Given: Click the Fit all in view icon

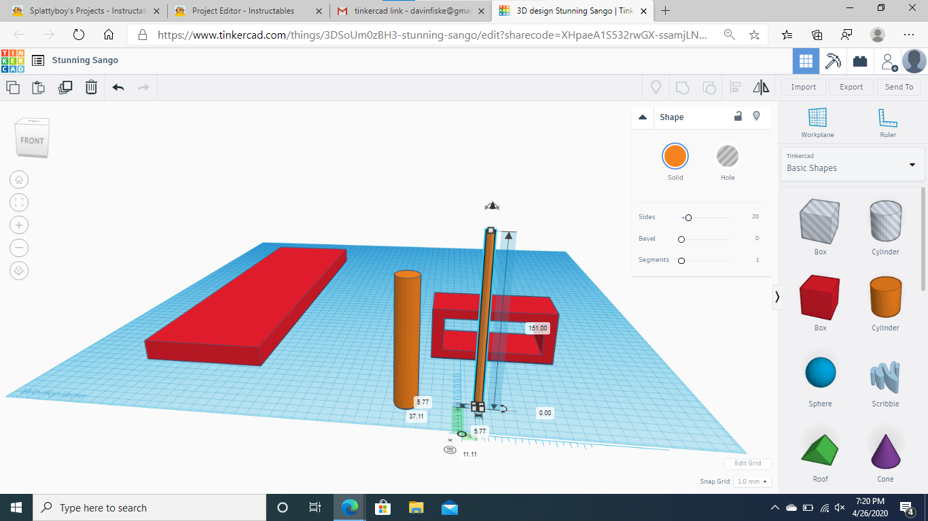Looking at the screenshot, I should tap(19, 202).
